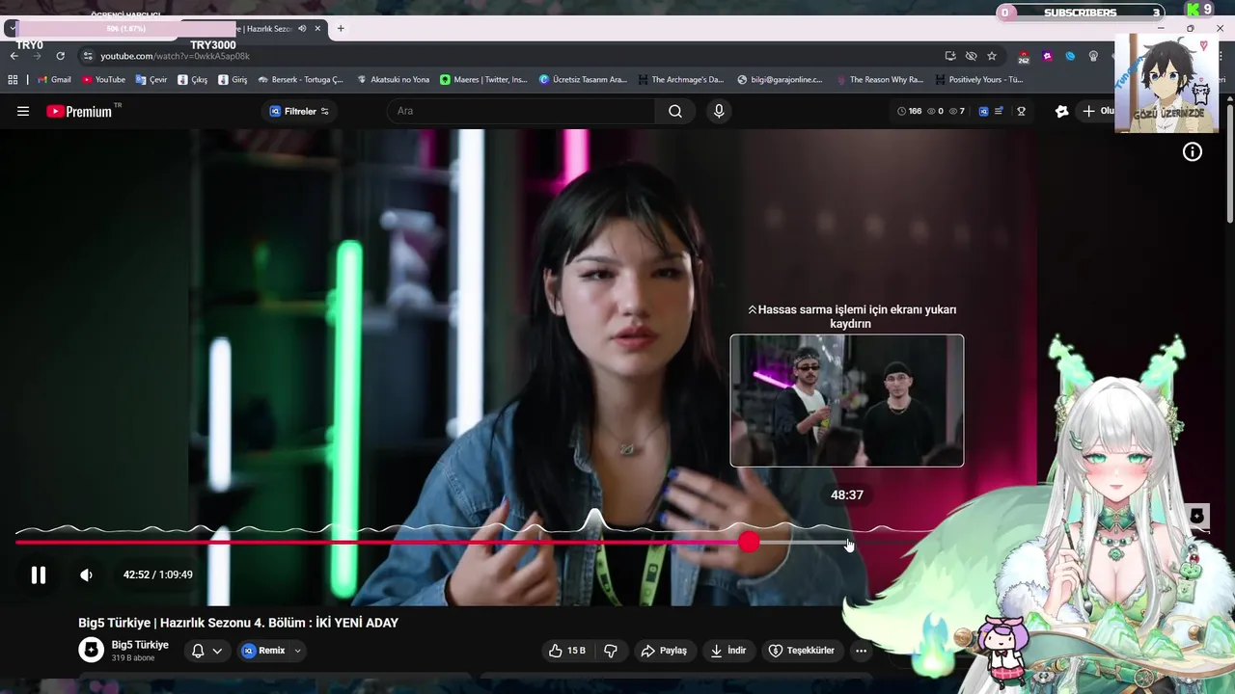The width and height of the screenshot is (1235, 694).
Task: Click the magnifier search button
Action: (675, 111)
